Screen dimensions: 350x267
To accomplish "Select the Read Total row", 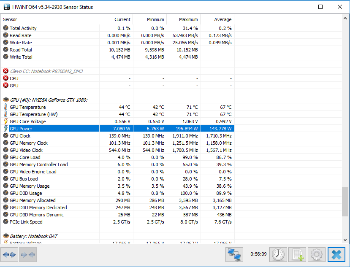I will (x=117, y=50).
